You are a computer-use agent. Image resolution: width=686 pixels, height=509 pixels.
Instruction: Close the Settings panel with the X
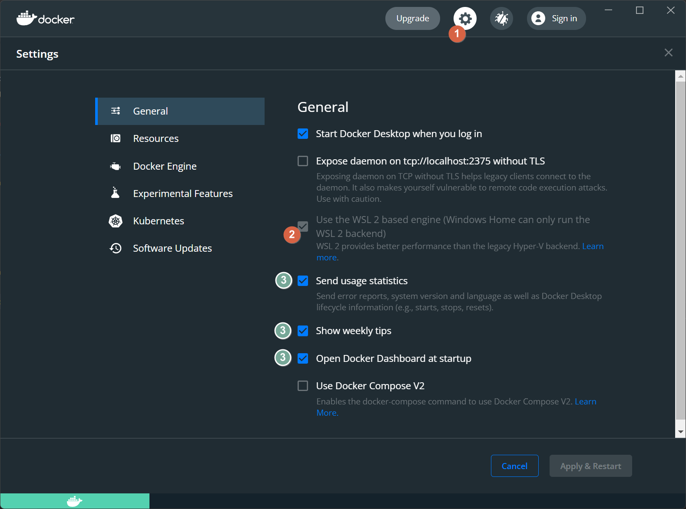click(x=669, y=53)
